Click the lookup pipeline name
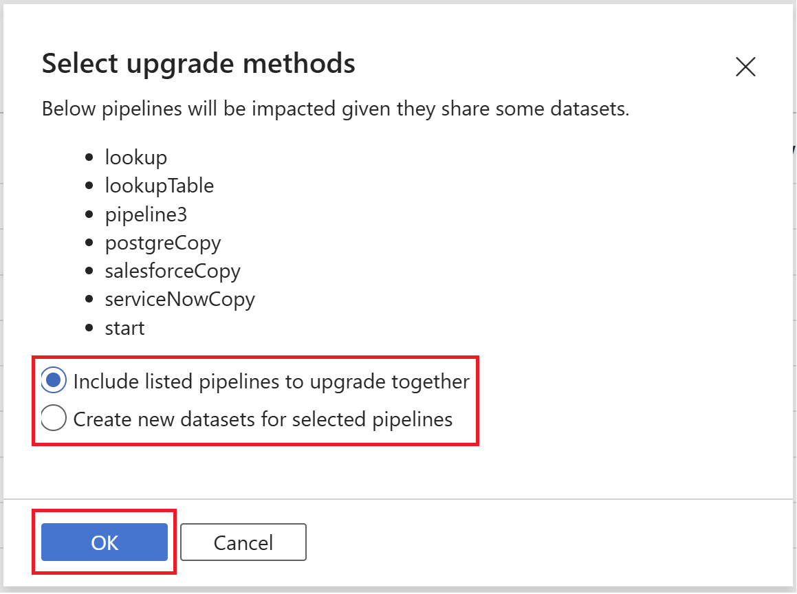Image resolution: width=797 pixels, height=594 pixels. click(136, 157)
